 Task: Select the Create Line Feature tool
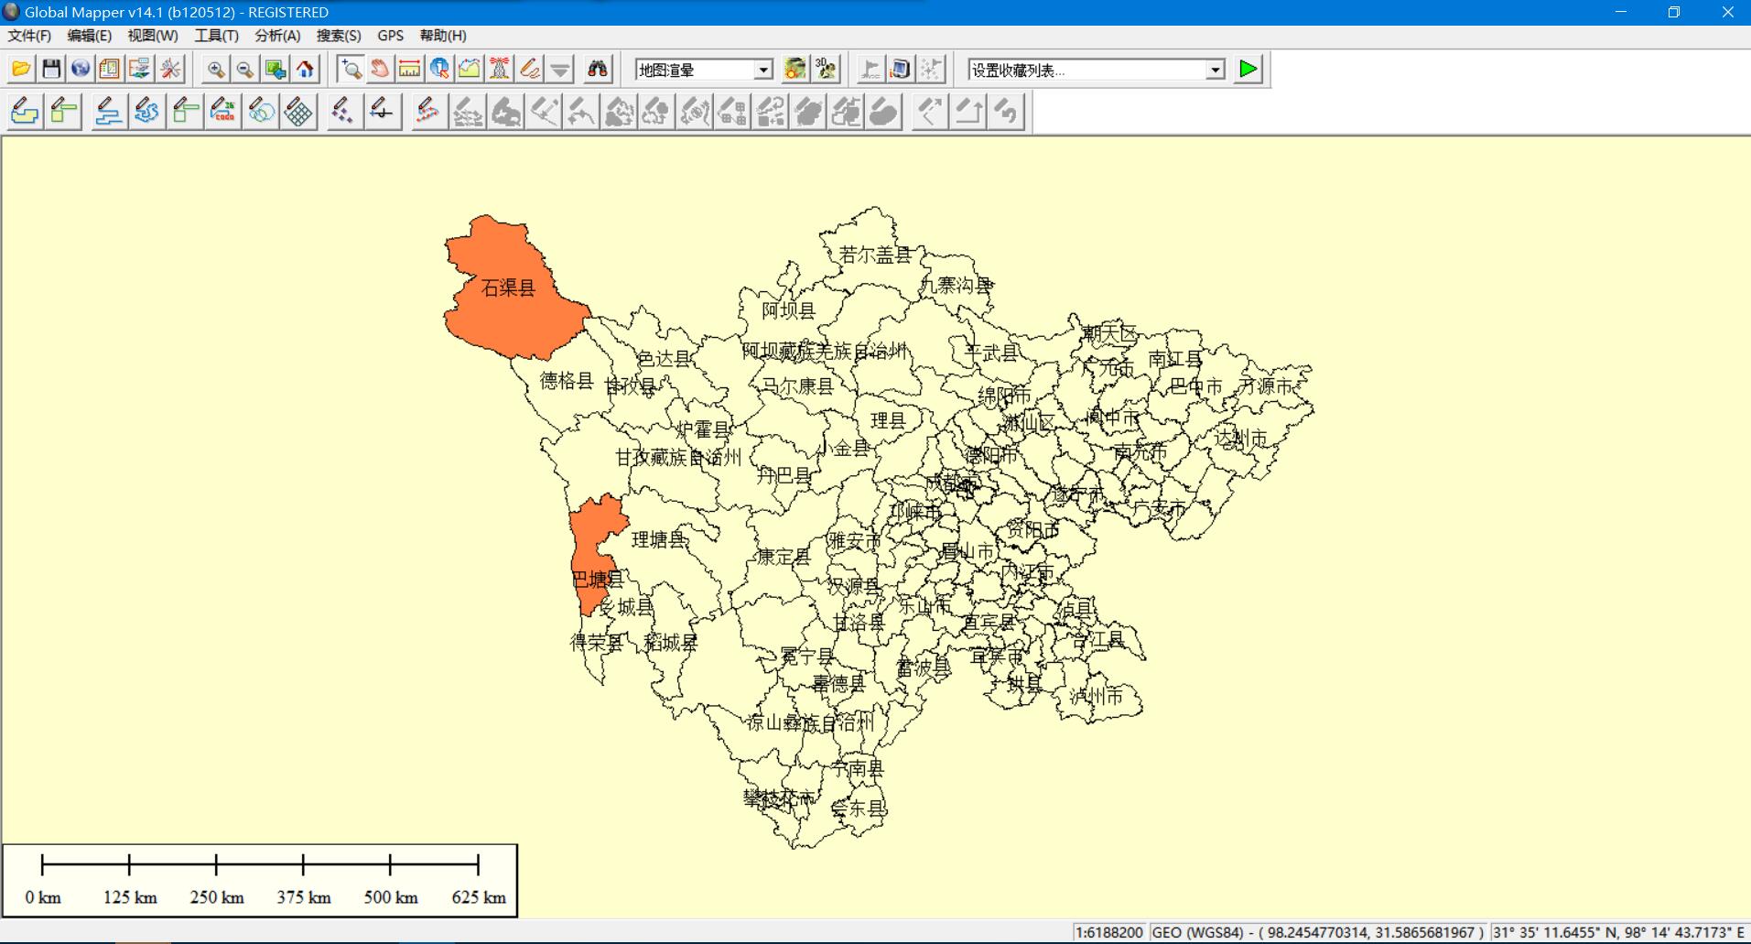pos(109,112)
